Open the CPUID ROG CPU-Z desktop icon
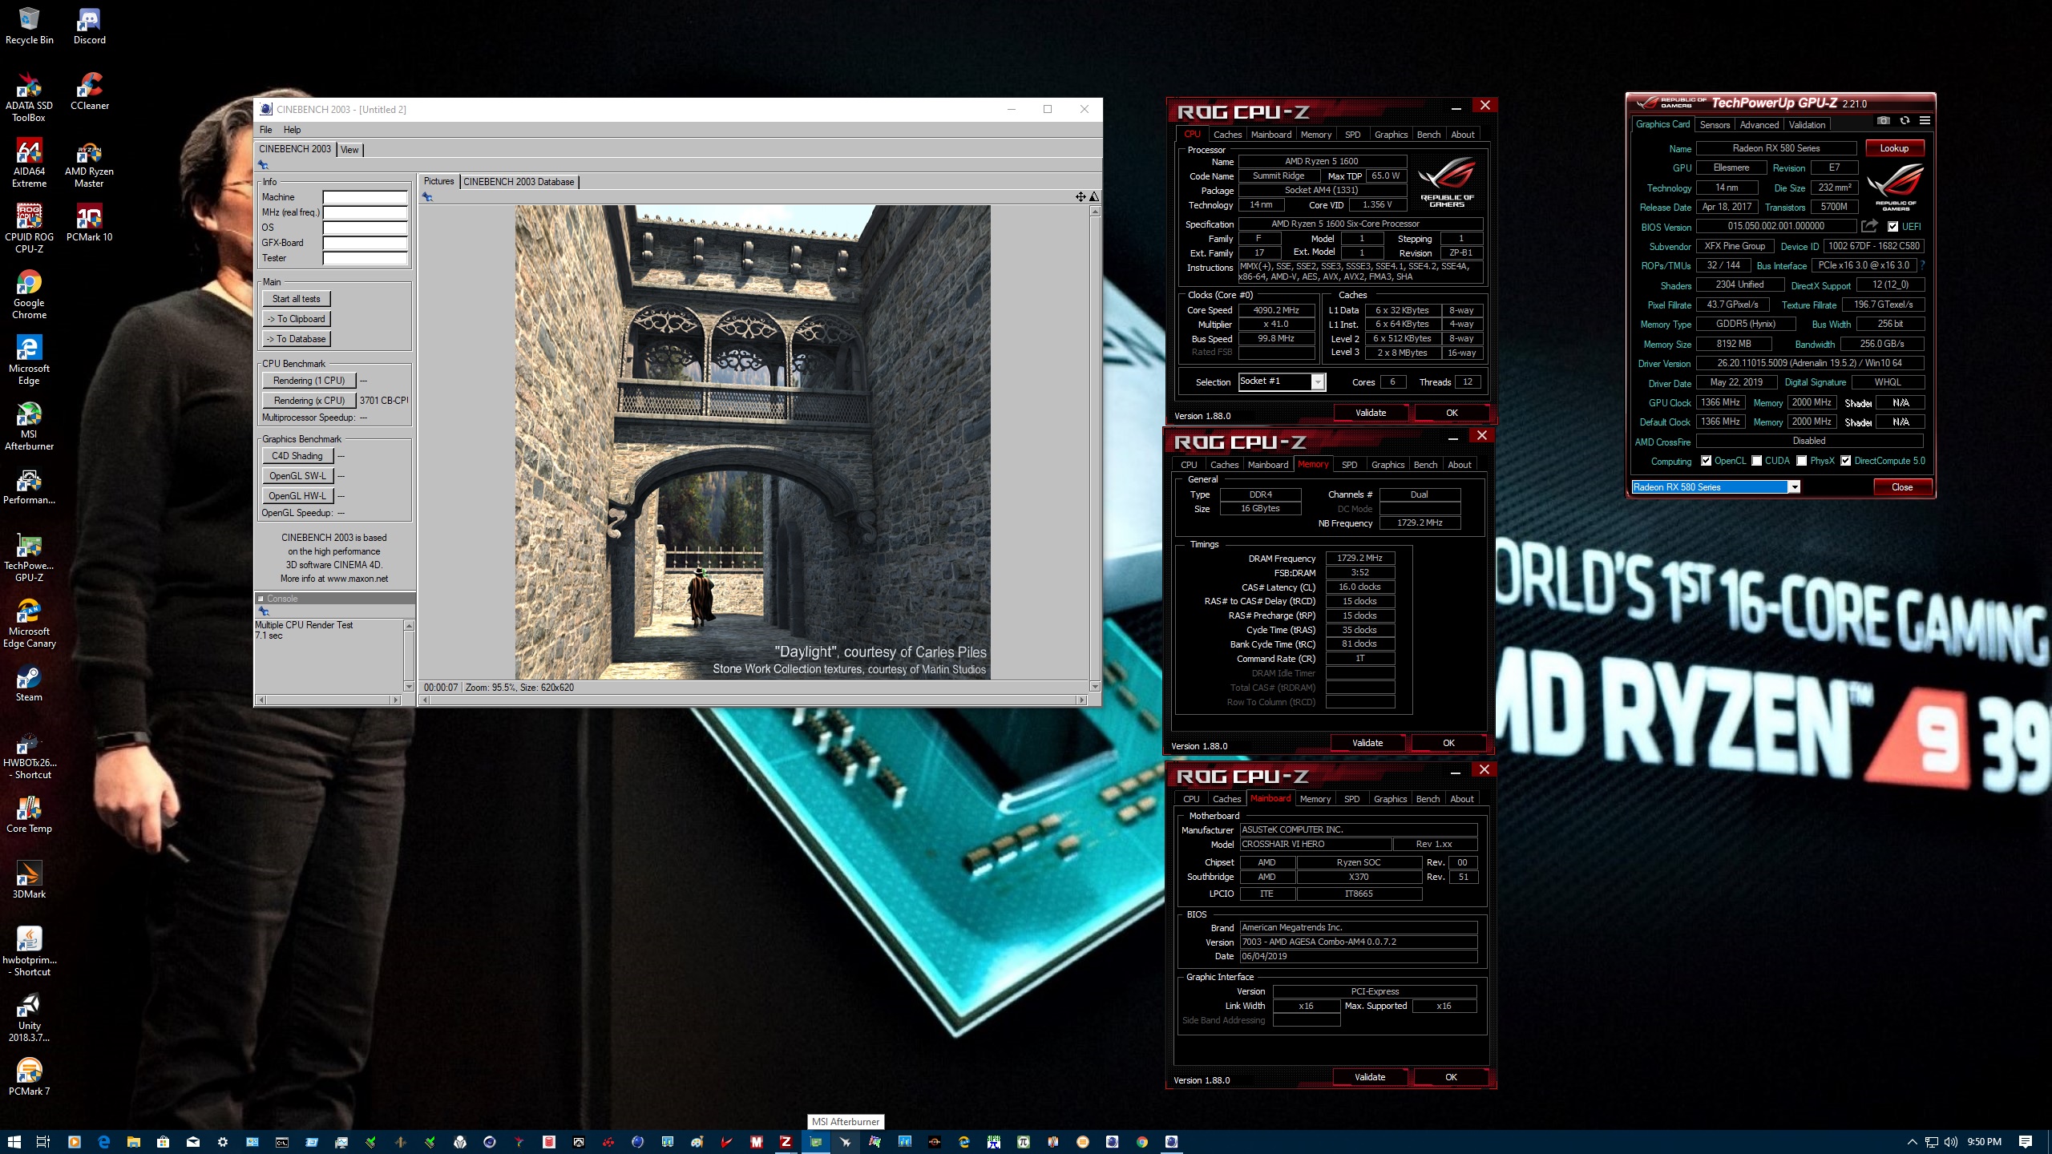Screen dimensions: 2052x1154 coord(29,229)
